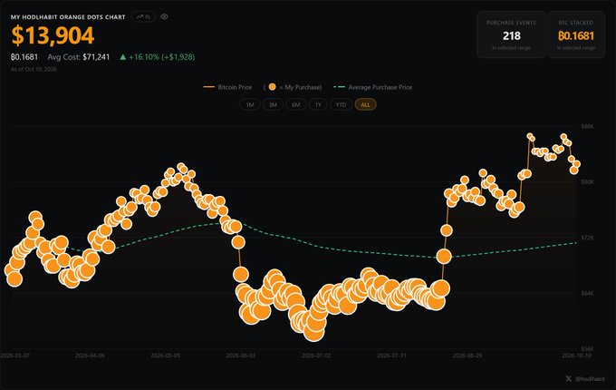This screenshot has height=390, width=616.
Task: Click the X logo icon near @hodlhabit
Action: pyautogui.click(x=569, y=378)
